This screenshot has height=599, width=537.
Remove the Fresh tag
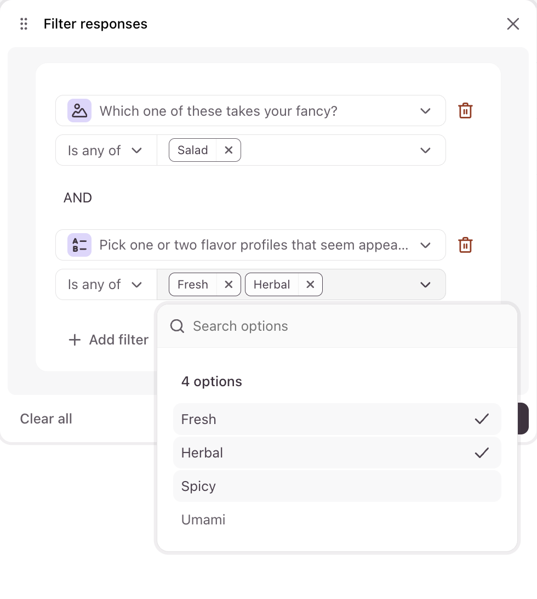(x=228, y=285)
